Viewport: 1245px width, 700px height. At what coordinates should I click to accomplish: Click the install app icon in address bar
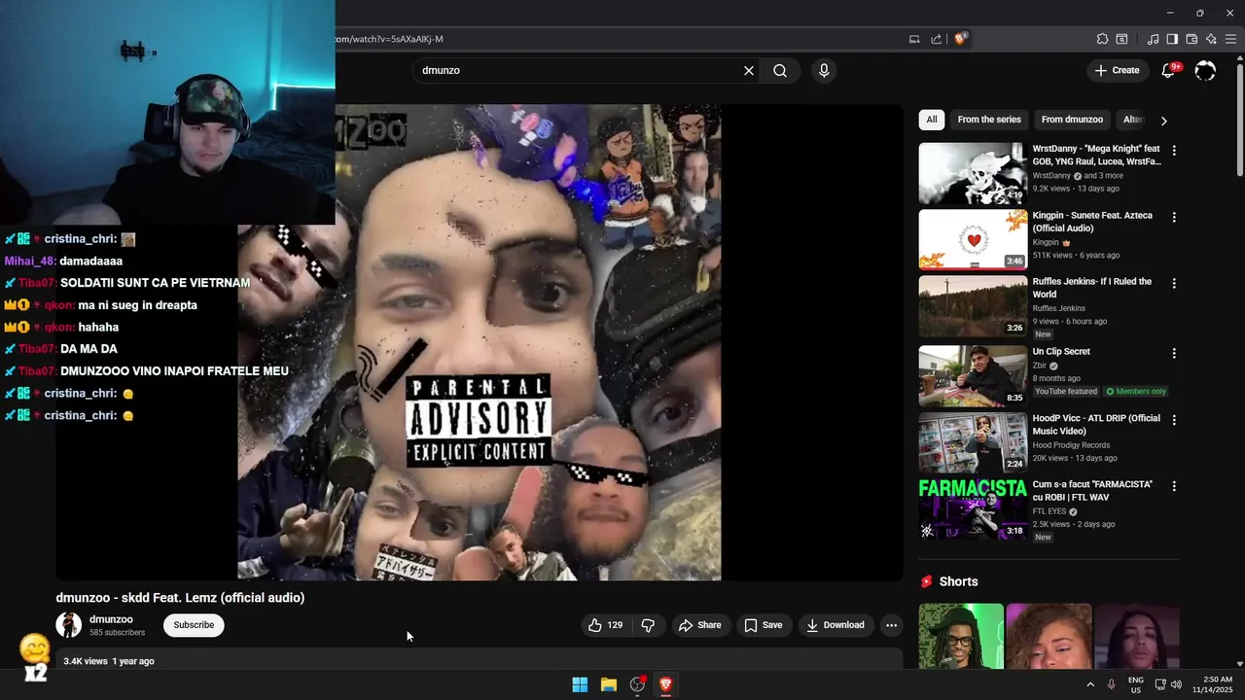(914, 39)
